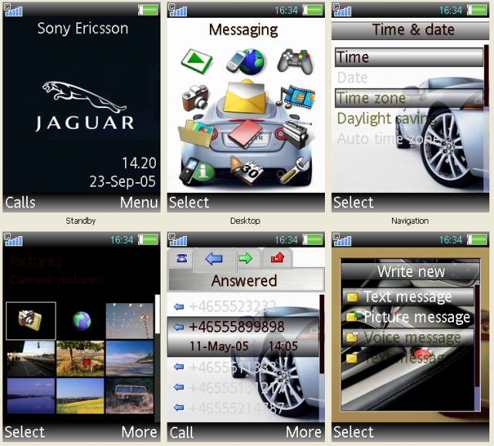Choose Picture message under Write new
This screenshot has width=494, height=446.
pyautogui.click(x=408, y=317)
